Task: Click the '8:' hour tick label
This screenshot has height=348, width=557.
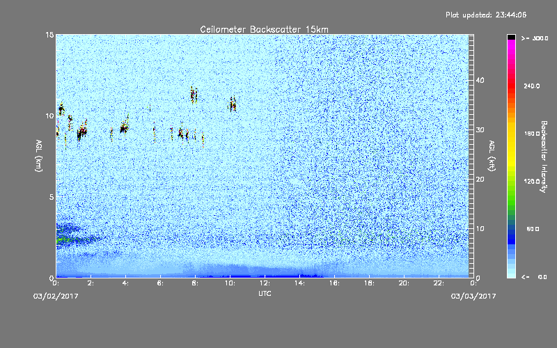Action: 196,283
